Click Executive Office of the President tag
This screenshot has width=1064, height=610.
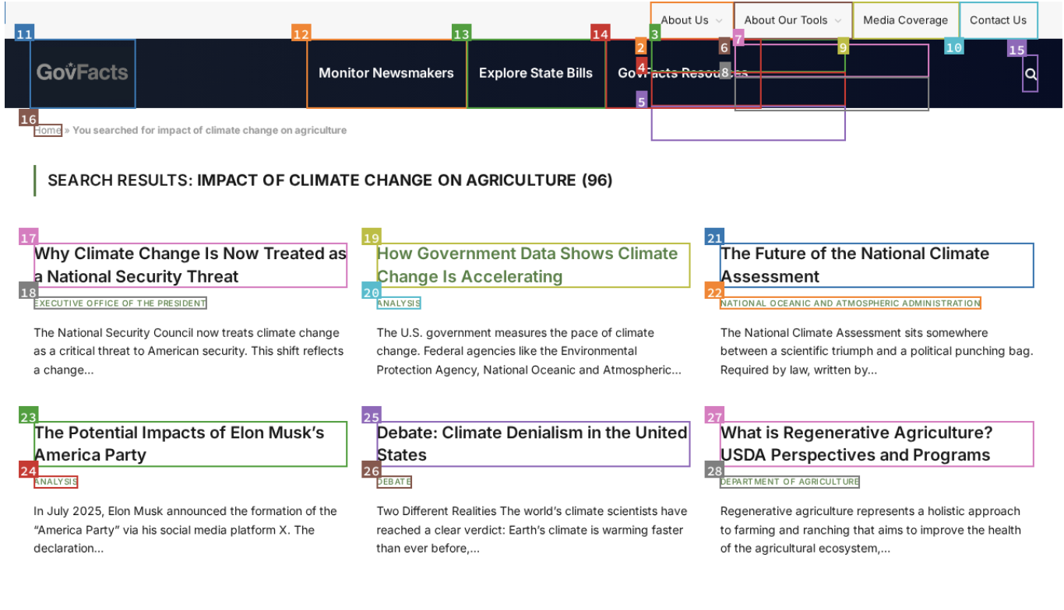(120, 303)
